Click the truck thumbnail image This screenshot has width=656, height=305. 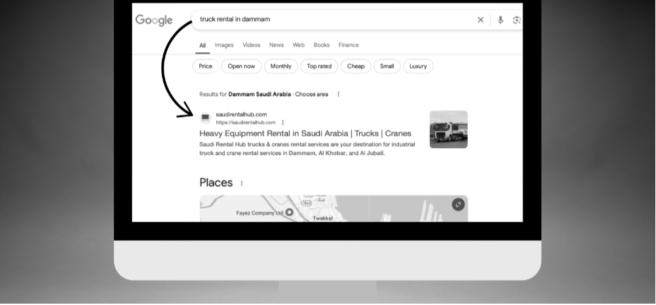coord(449,129)
